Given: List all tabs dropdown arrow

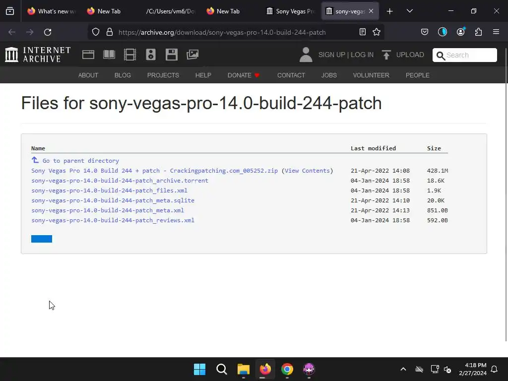Looking at the screenshot, I should (409, 11).
